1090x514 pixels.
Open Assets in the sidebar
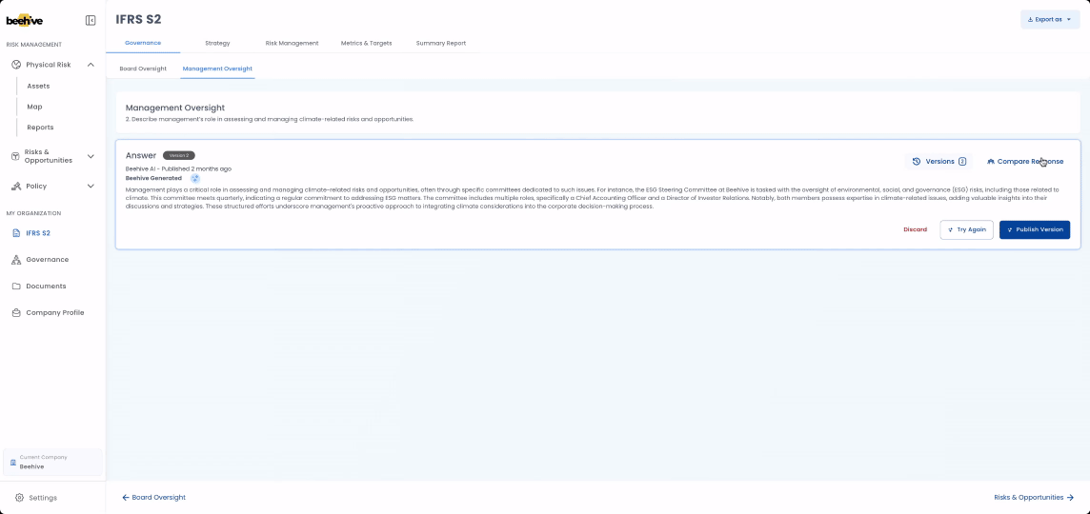[38, 86]
